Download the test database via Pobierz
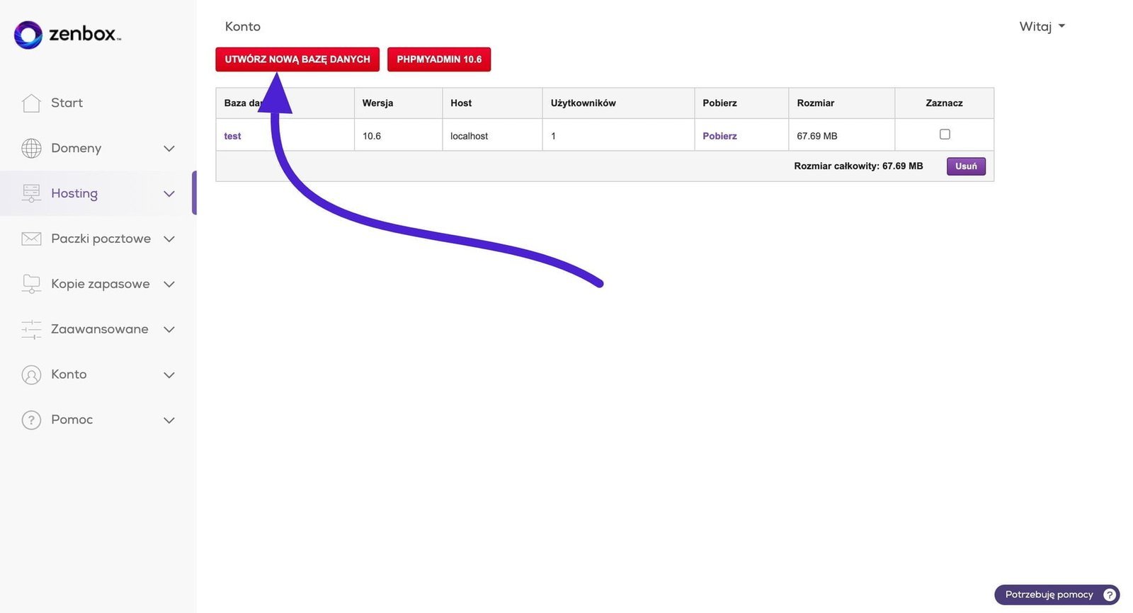 pos(719,136)
